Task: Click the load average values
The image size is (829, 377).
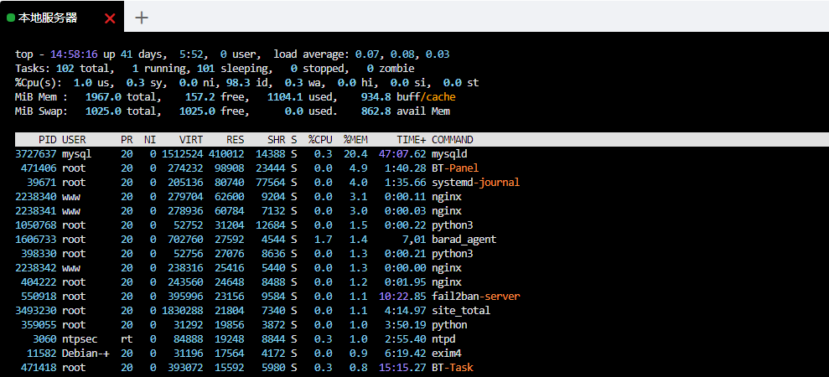Action: [x=402, y=54]
